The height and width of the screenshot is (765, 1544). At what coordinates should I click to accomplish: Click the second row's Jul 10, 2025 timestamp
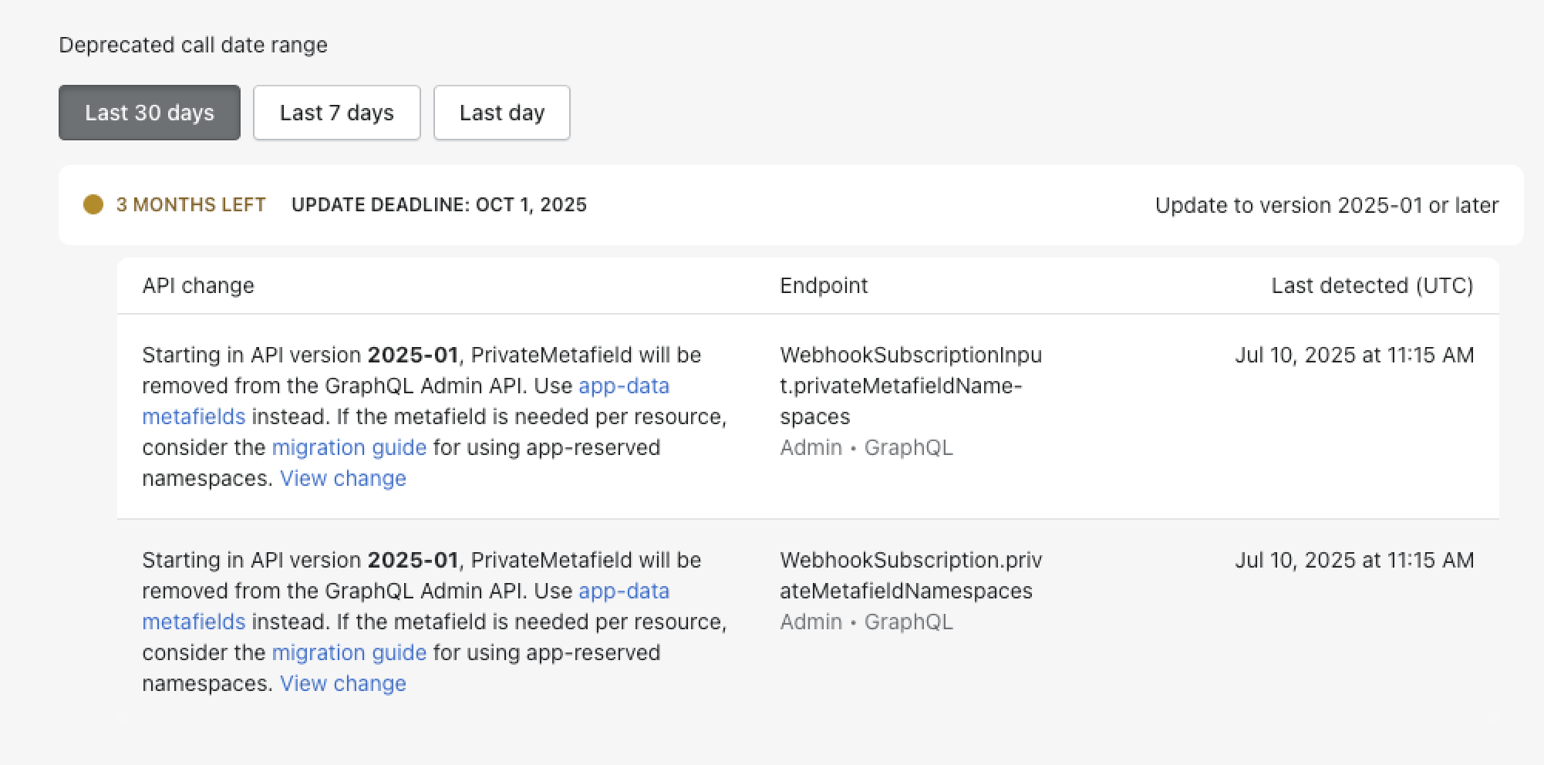click(1354, 560)
